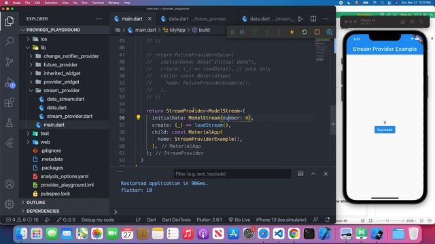This screenshot has height=244, width=435.
Task: Expand the OUTLINE section
Action: click(x=36, y=203)
